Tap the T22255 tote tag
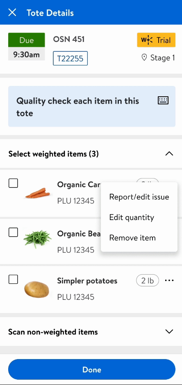This screenshot has width=182, height=385. pyautogui.click(x=70, y=58)
